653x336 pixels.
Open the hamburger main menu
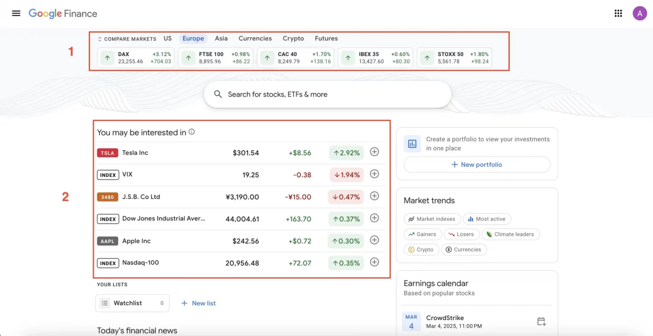[16, 13]
